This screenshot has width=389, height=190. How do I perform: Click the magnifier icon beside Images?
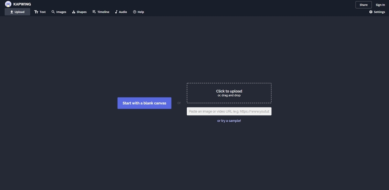point(53,12)
